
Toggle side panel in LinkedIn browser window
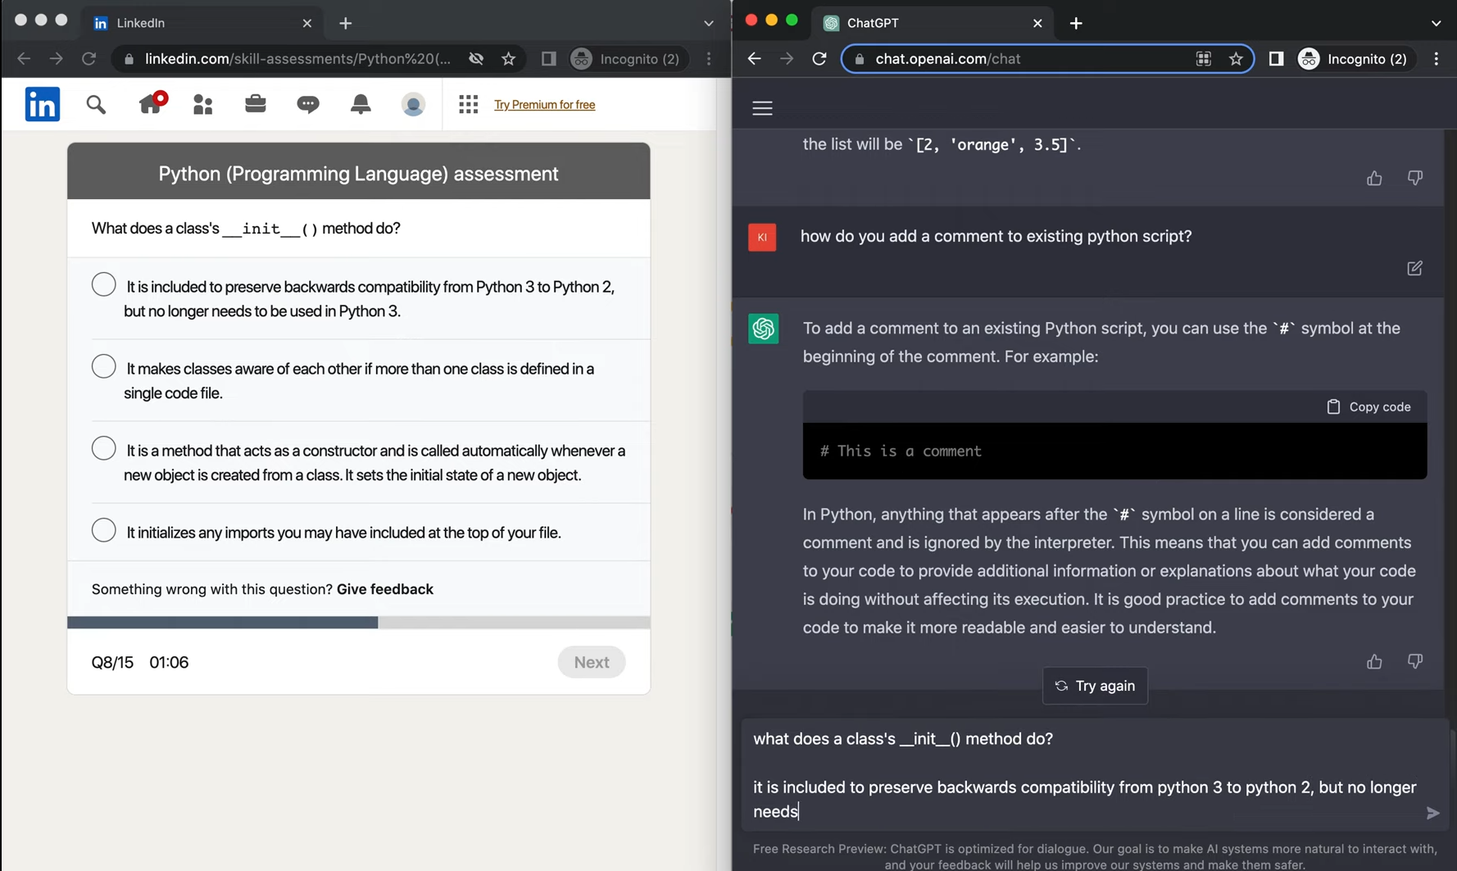point(548,59)
